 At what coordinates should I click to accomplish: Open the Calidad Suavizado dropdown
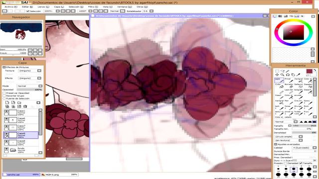point(315,148)
